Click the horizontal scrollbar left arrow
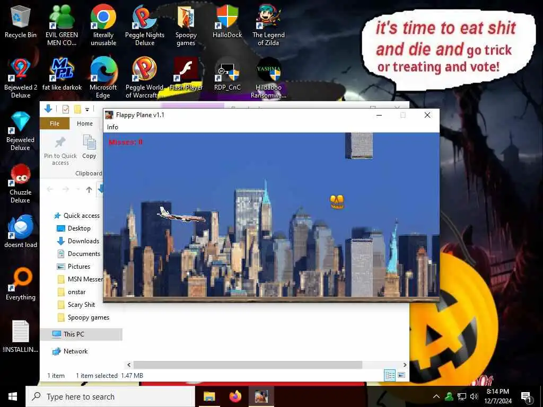The width and height of the screenshot is (543, 407). tap(129, 365)
